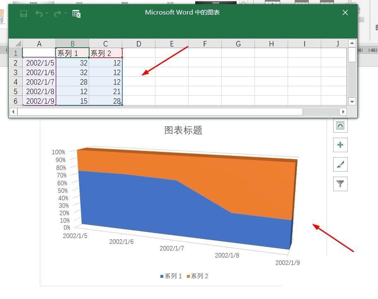Click the spreadsheet's vertical scroll down arrow
Viewport: 378px width, 299px height.
352,101
